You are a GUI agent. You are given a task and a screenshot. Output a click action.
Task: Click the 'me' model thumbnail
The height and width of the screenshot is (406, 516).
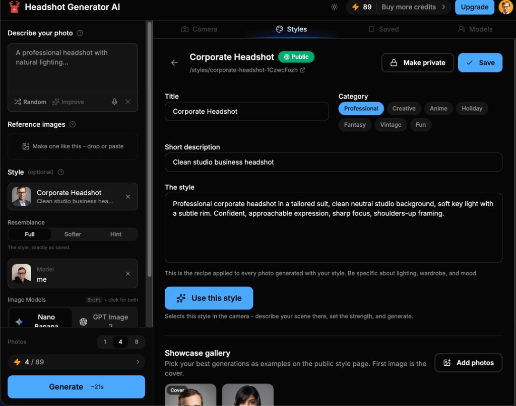[22, 273]
